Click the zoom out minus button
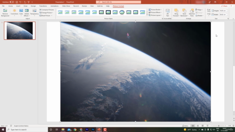Image resolution: width=235 pixels, height=132 pixels. [211, 126]
